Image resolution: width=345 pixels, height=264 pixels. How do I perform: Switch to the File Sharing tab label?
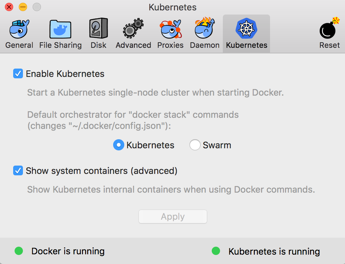pyautogui.click(x=60, y=45)
